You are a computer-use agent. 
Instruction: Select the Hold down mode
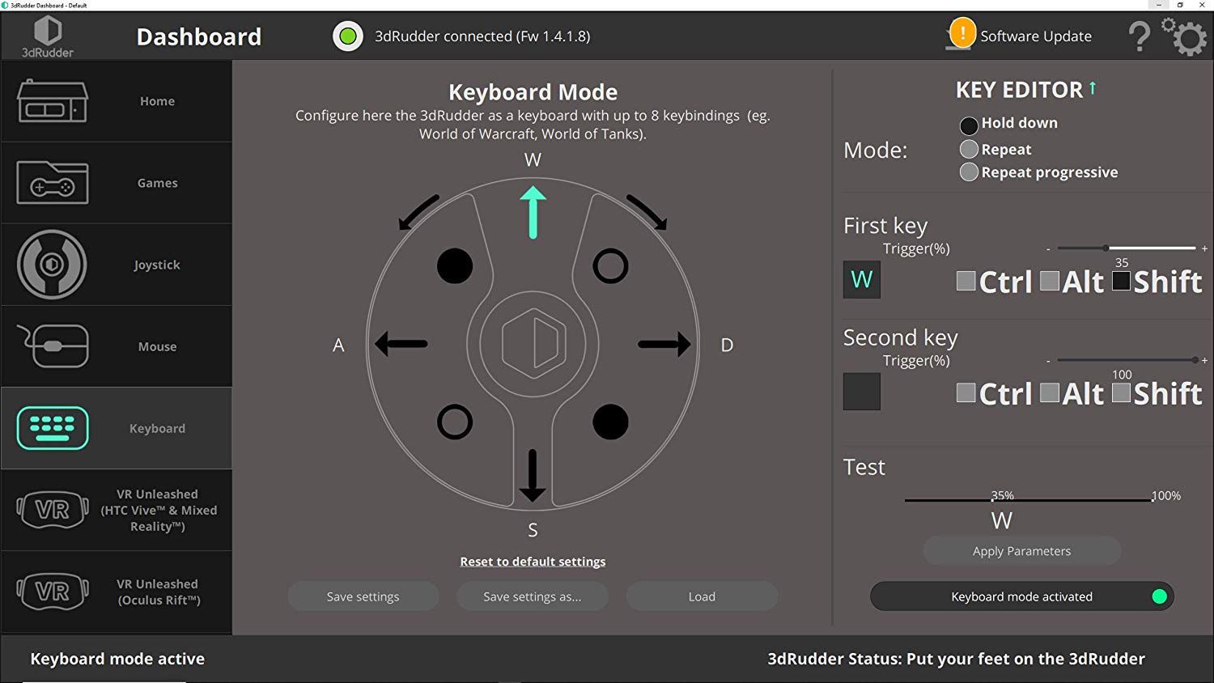click(x=969, y=125)
